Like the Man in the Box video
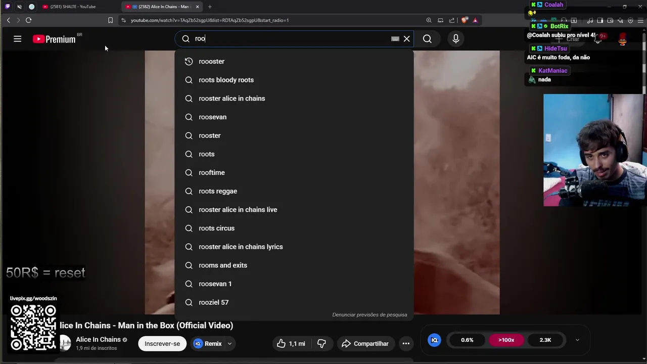This screenshot has width=647, height=364. [291, 344]
